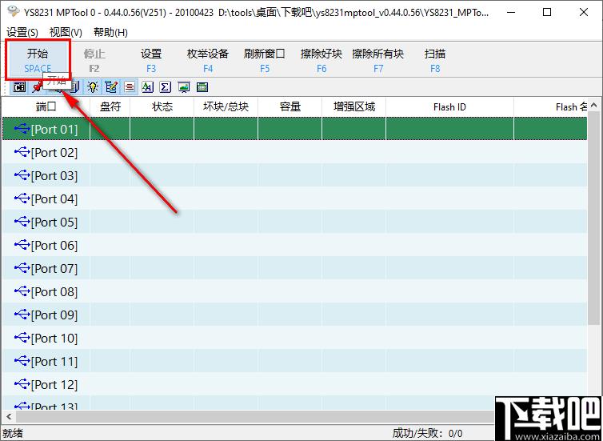Select the Port 05 row
The height and width of the screenshot is (441, 603).
pyautogui.click(x=294, y=222)
